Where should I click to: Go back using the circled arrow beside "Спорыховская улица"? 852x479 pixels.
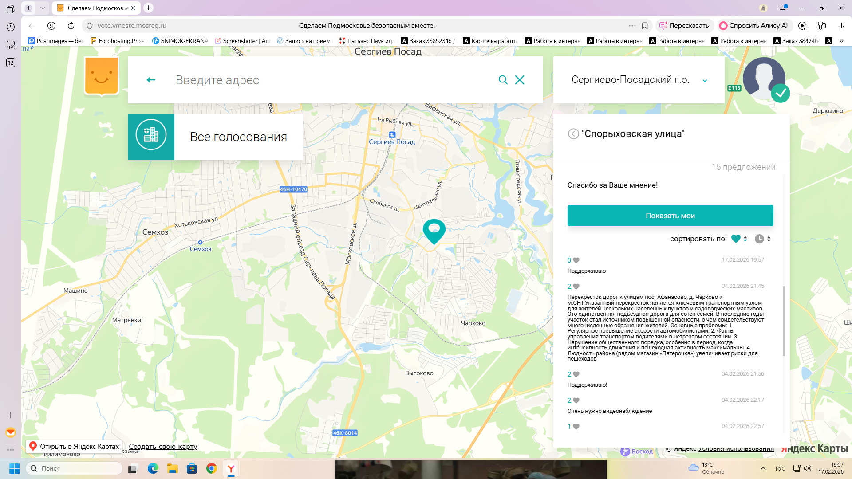573,134
